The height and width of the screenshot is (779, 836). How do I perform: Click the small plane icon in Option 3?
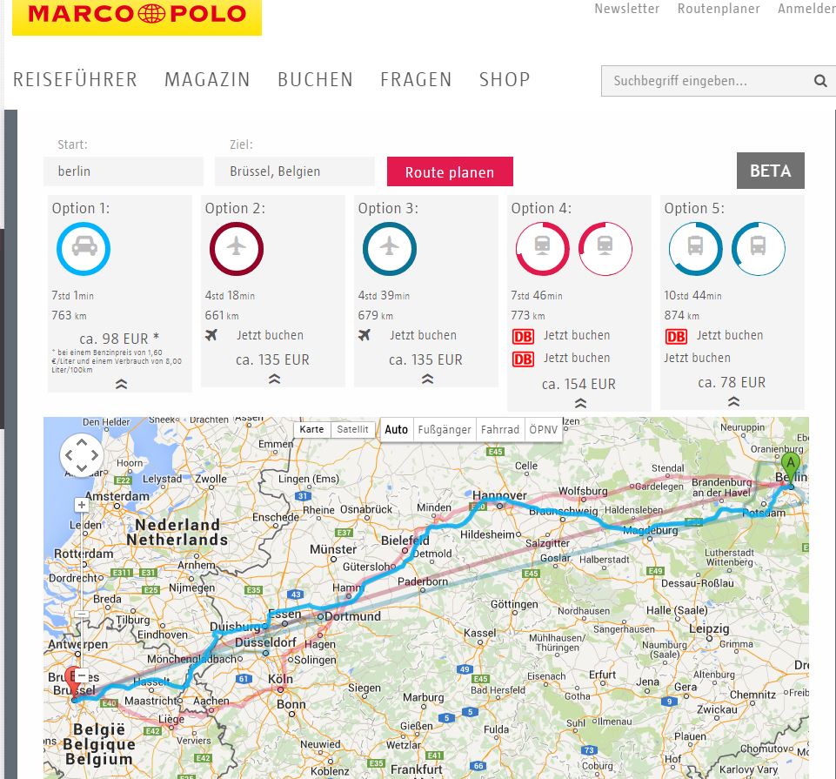coord(364,335)
